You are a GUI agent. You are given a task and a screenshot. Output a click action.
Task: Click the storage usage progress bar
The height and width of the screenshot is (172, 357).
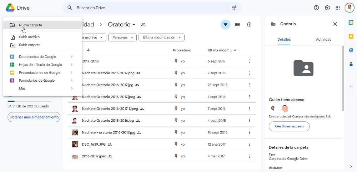29,101
